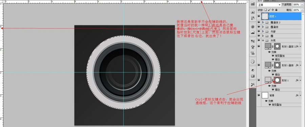Screen dimensions: 305x127
Task: Click mask link icon on 形状 1 副本 2 layer
Action: (x=272, y=46)
